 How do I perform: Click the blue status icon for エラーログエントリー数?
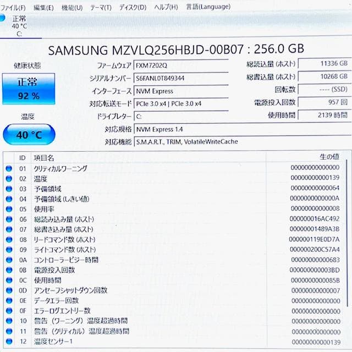[x=9, y=311]
